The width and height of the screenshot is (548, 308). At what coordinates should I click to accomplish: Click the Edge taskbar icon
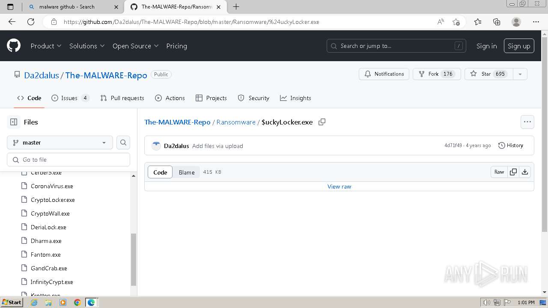pyautogui.click(x=91, y=302)
